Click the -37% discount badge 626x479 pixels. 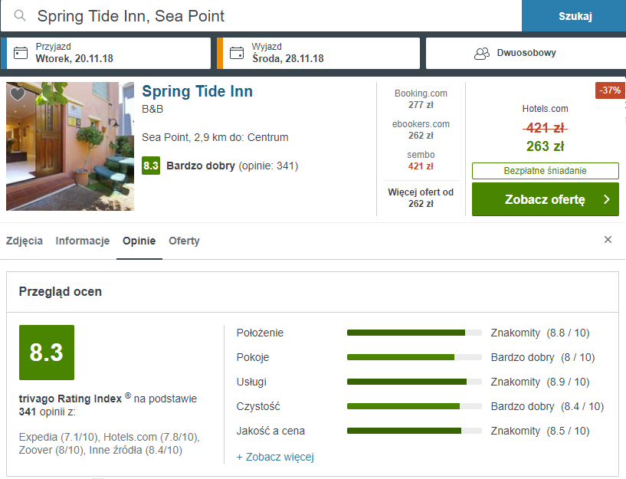(610, 90)
